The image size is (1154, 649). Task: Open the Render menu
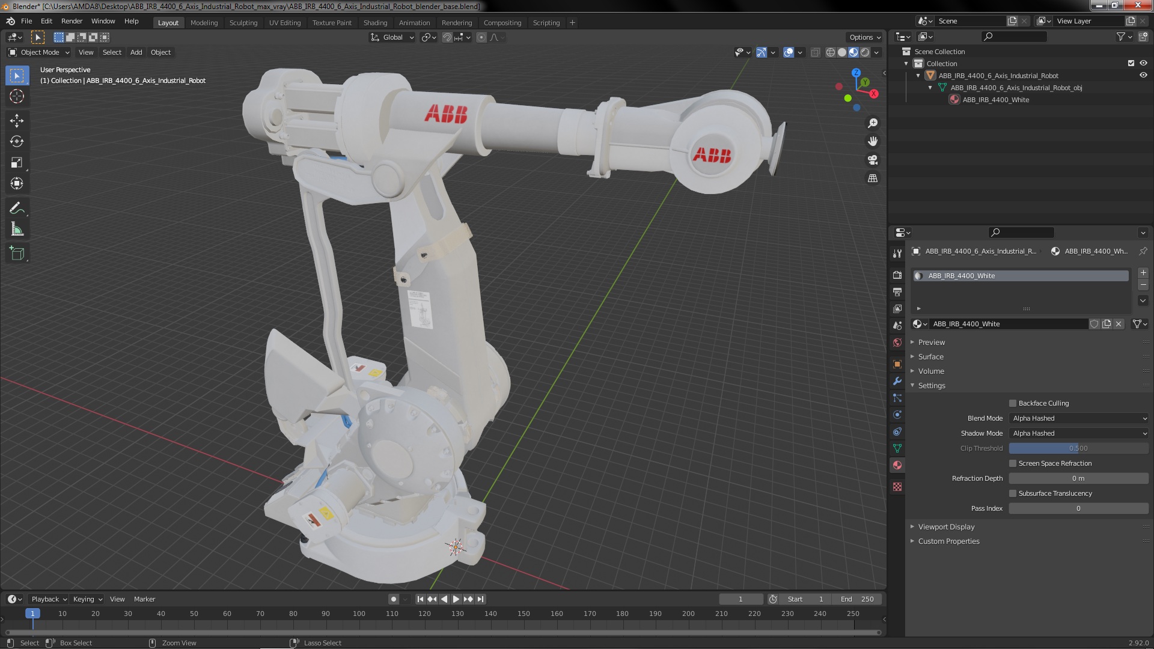(x=72, y=21)
